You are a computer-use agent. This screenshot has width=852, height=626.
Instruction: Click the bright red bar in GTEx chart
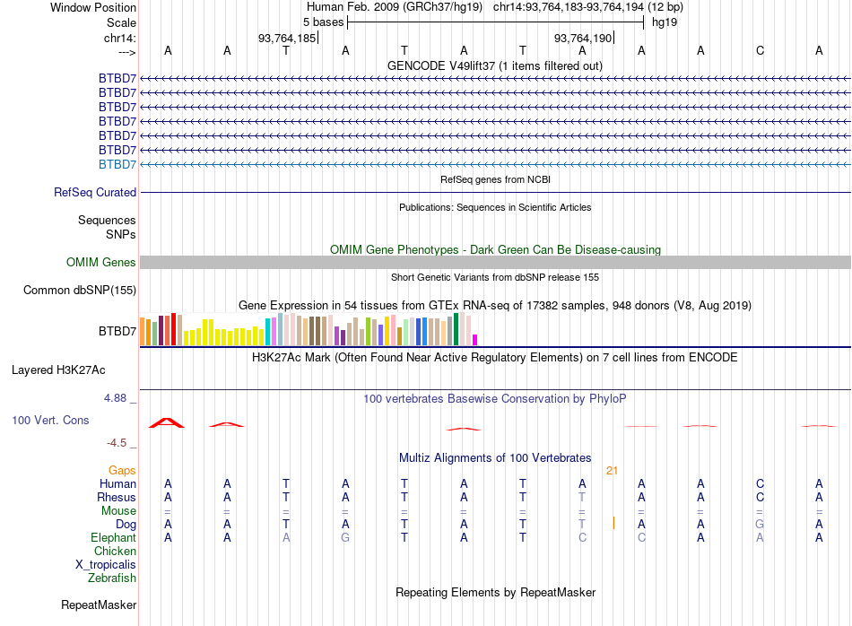coord(173,329)
